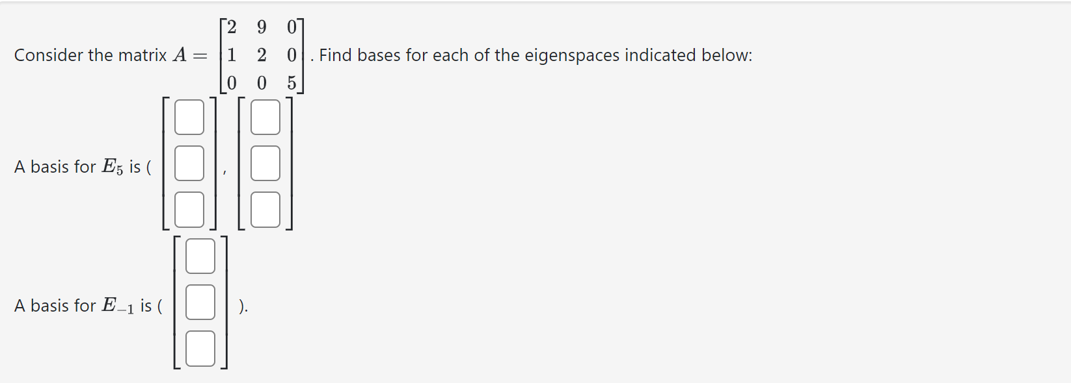Click top entry of second E5 basis vector
Image resolution: width=1071 pixels, height=383 pixels.
tap(264, 117)
